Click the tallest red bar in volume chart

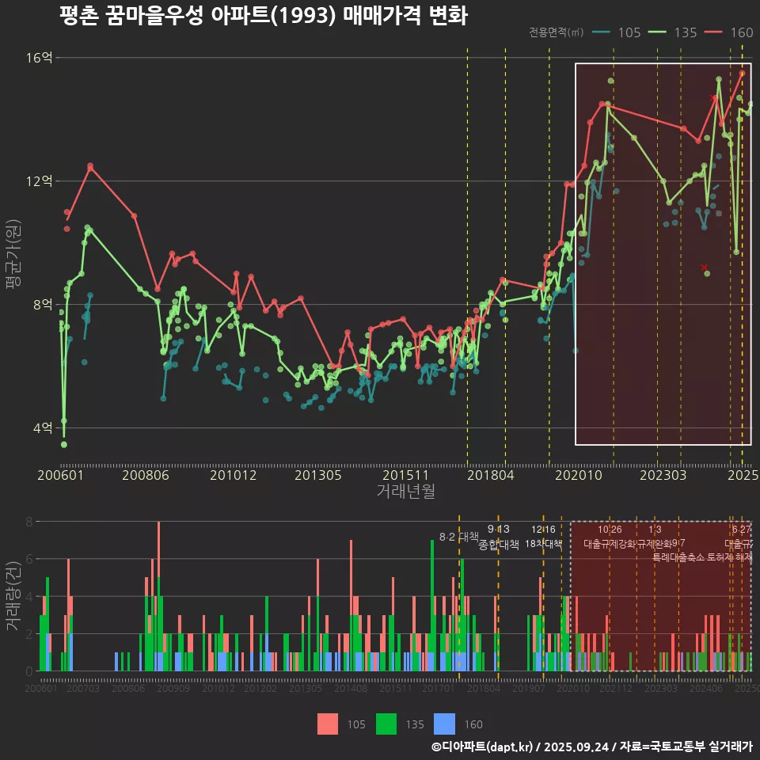pos(158,554)
